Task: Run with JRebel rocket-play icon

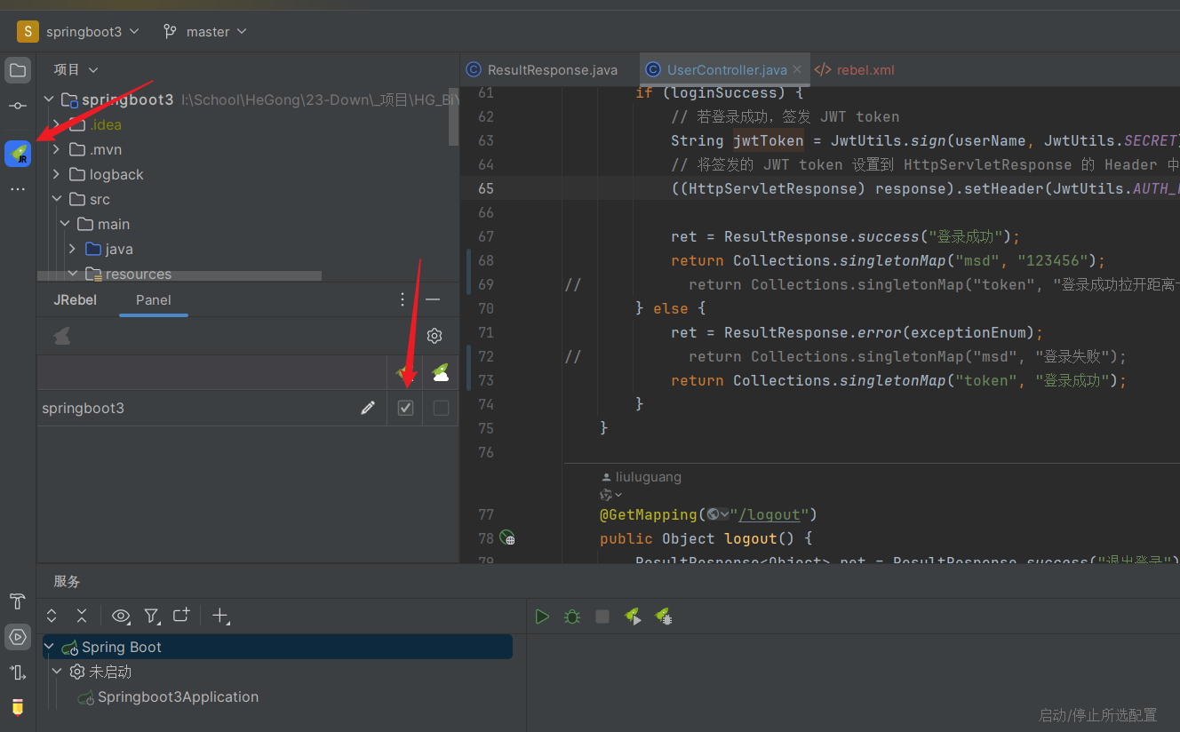Action: (x=633, y=616)
